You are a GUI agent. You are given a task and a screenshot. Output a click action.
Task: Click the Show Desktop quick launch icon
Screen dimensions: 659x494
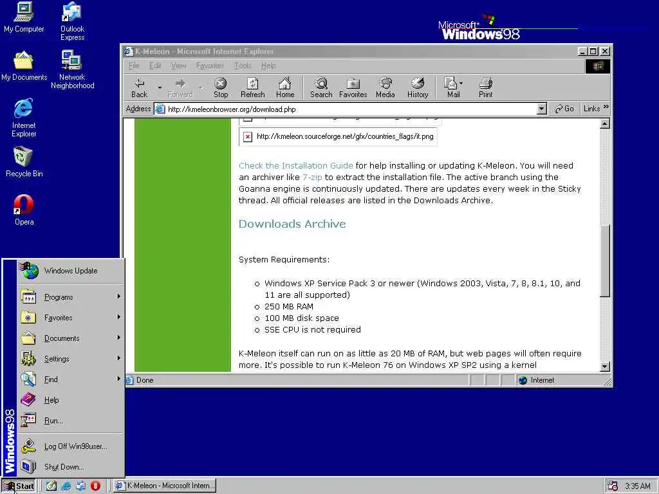51,486
